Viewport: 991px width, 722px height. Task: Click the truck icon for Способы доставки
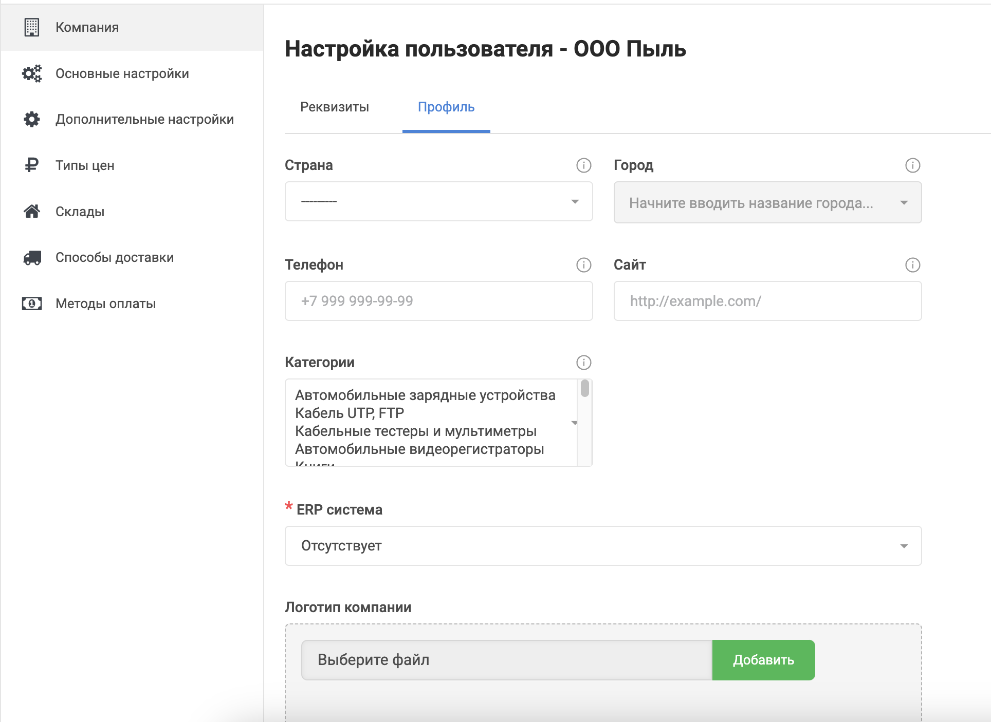32,257
